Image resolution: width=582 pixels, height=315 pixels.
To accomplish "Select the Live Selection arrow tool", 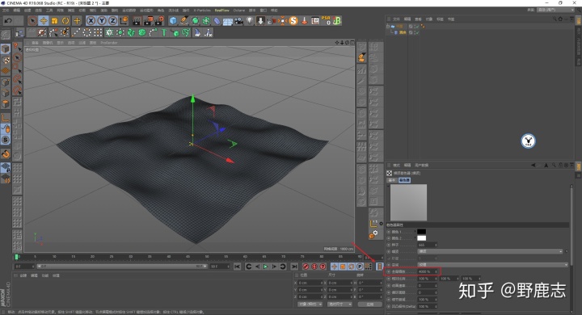I will [32, 21].
